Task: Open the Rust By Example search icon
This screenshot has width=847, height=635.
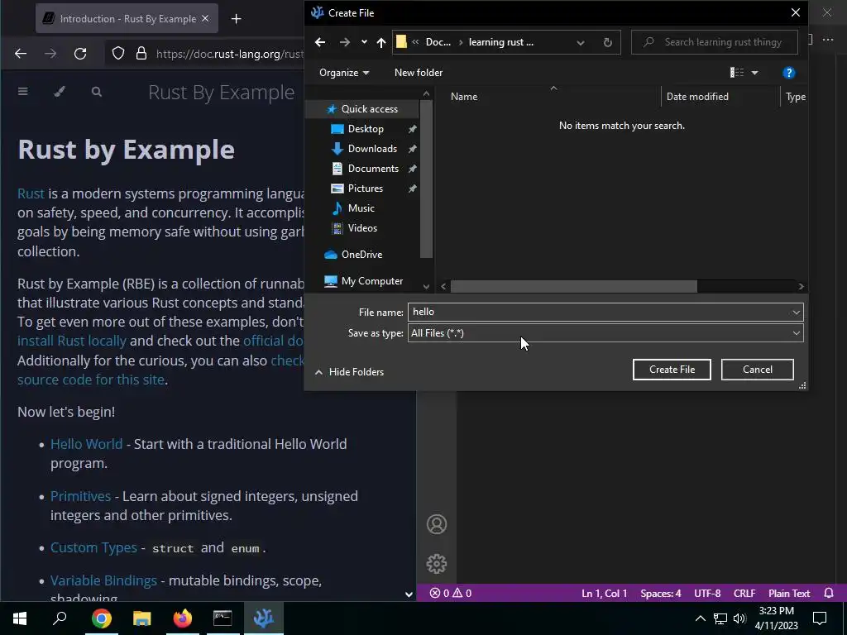Action: [x=96, y=92]
